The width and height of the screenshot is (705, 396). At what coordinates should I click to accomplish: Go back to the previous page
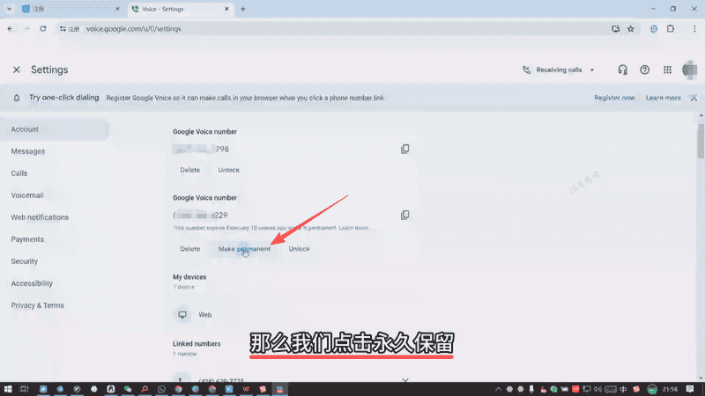click(11, 29)
